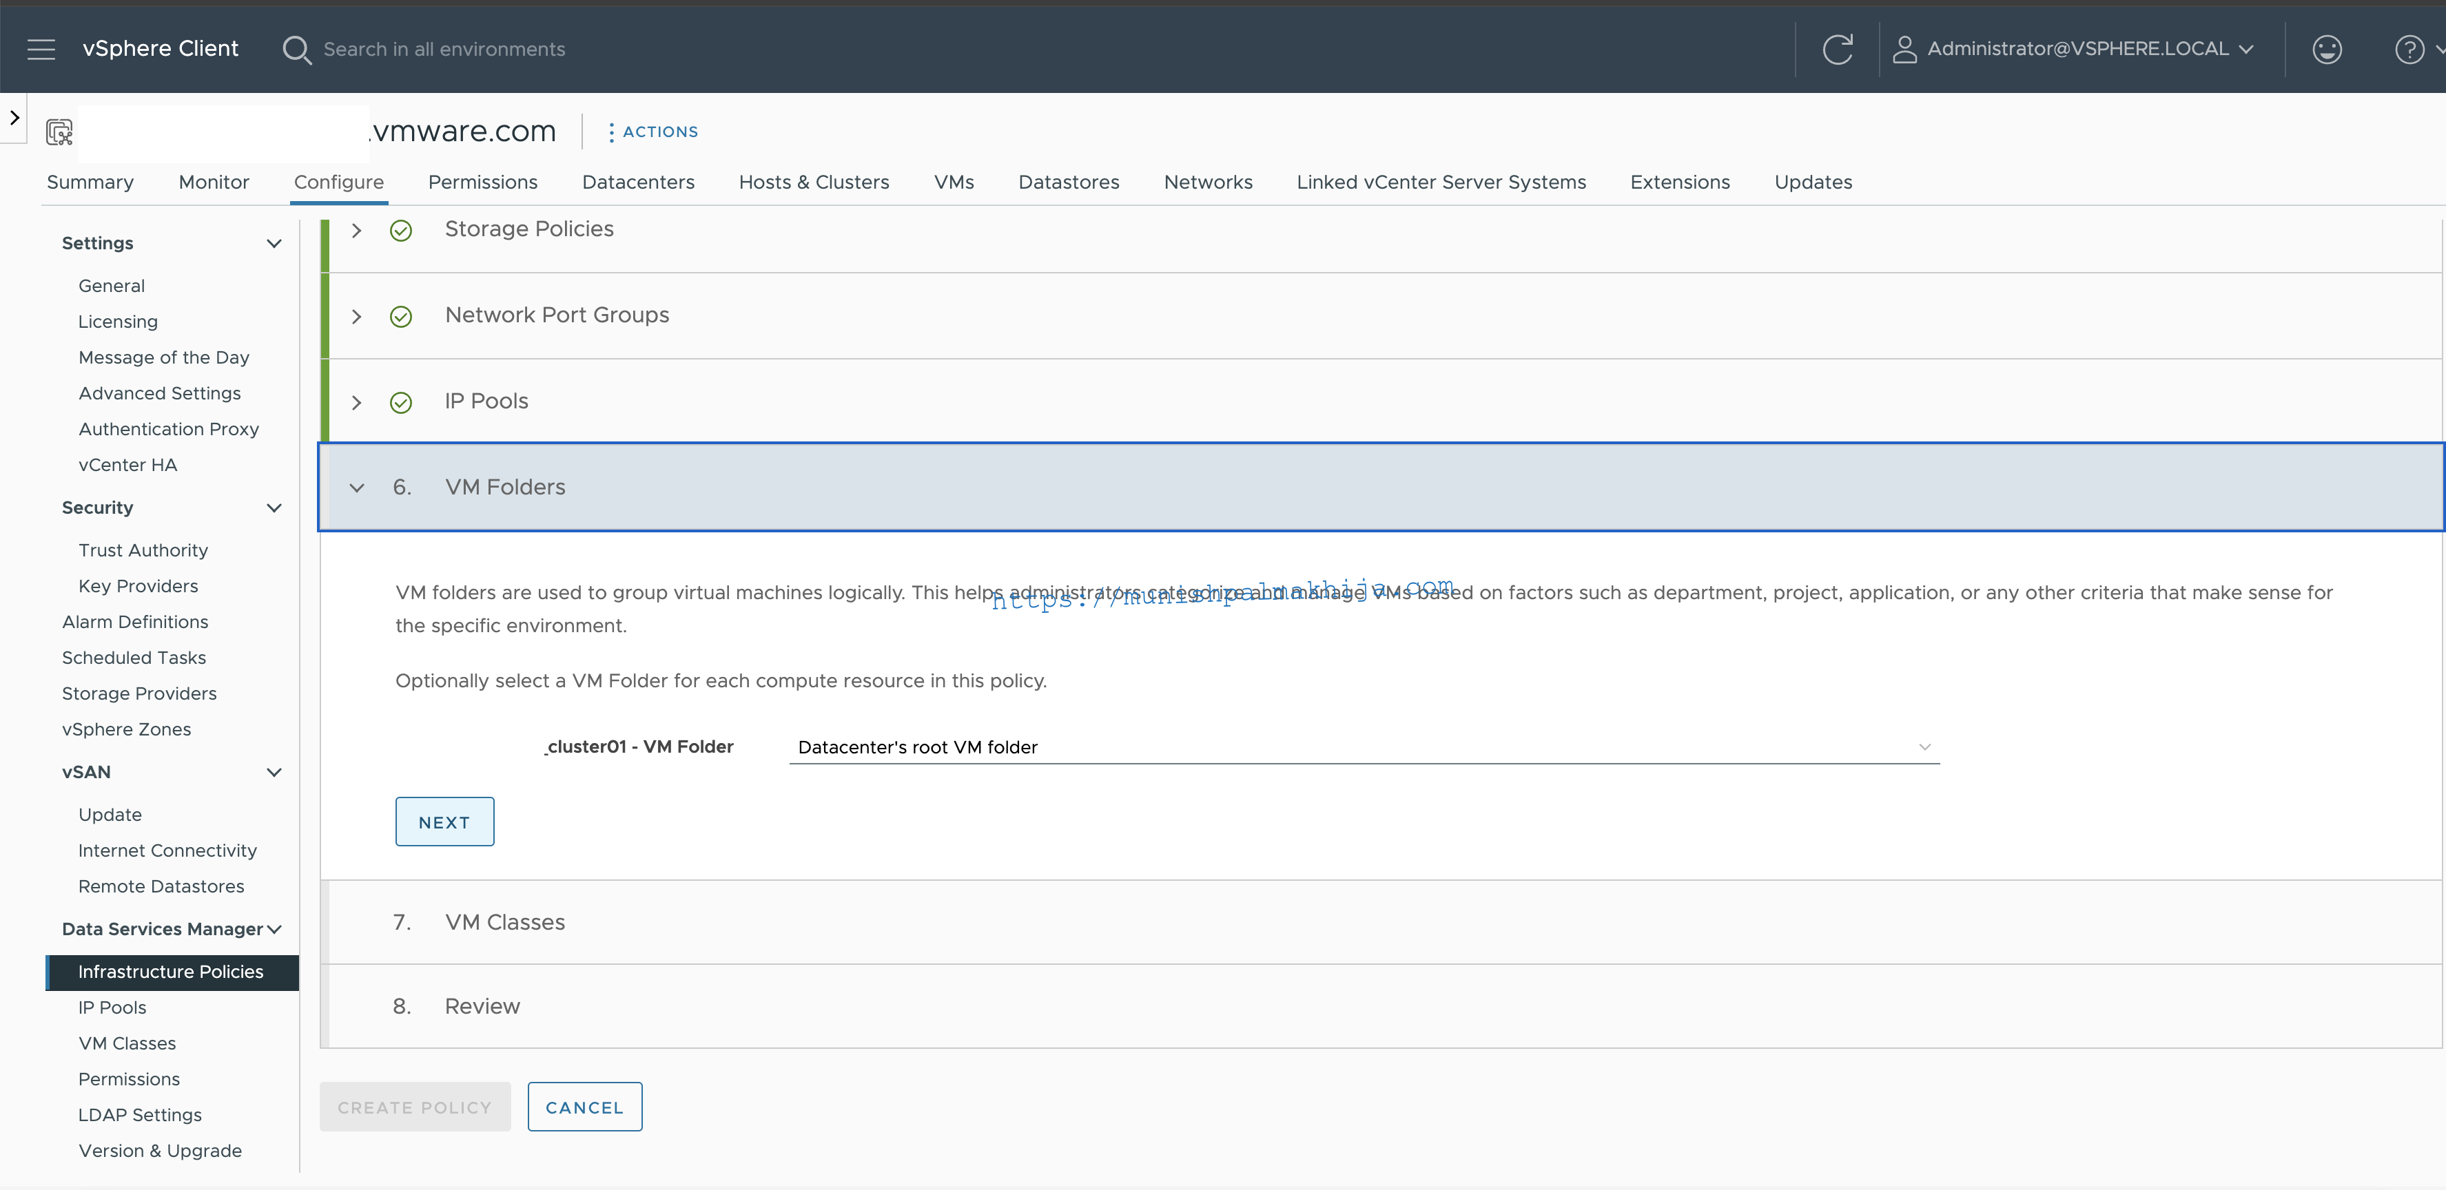Open the Datastores tab
Image resolution: width=2446 pixels, height=1190 pixels.
pos(1068,182)
